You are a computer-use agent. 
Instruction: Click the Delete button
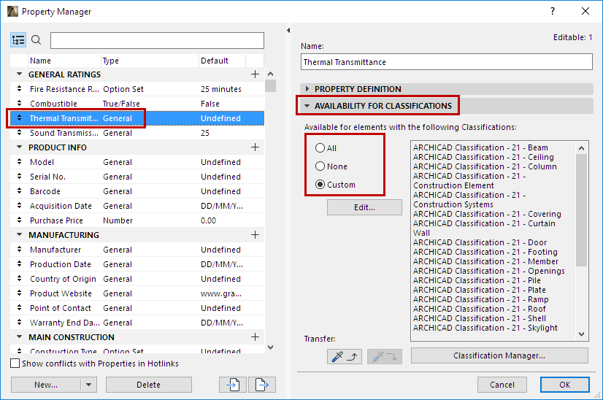click(x=148, y=385)
